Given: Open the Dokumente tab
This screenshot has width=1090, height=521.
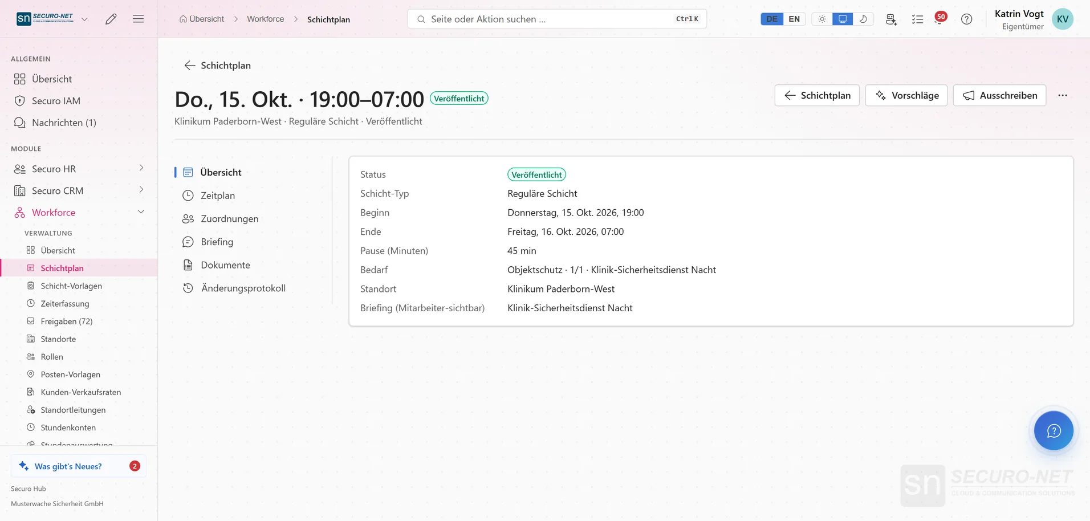Looking at the screenshot, I should pos(216,265).
